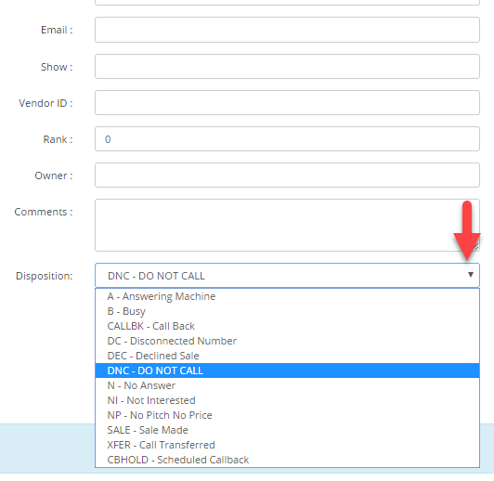The image size is (494, 481).
Task: Select NP - No Pitch No Price
Action: 287,415
